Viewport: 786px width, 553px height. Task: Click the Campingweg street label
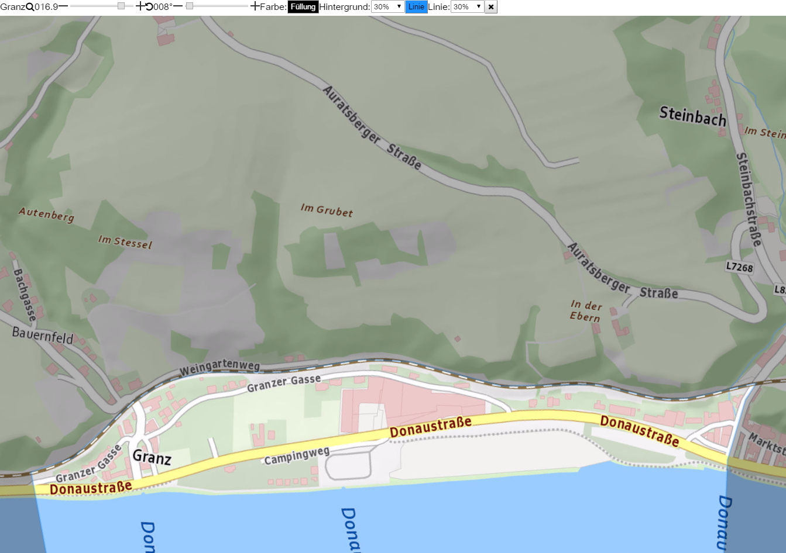click(297, 455)
